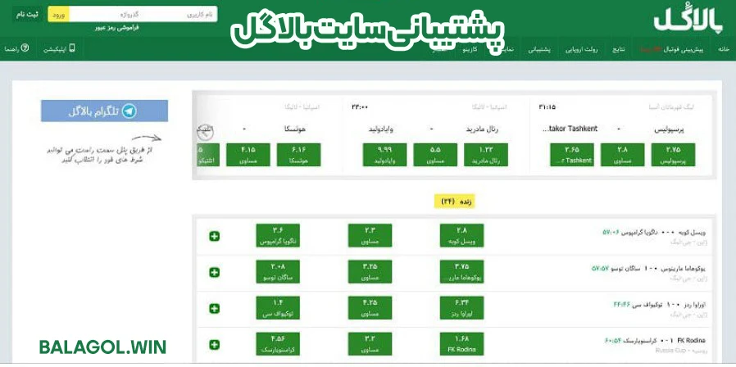Open فراموشی رمز عبور forgot password link
The width and height of the screenshot is (736, 367).
[x=117, y=28]
